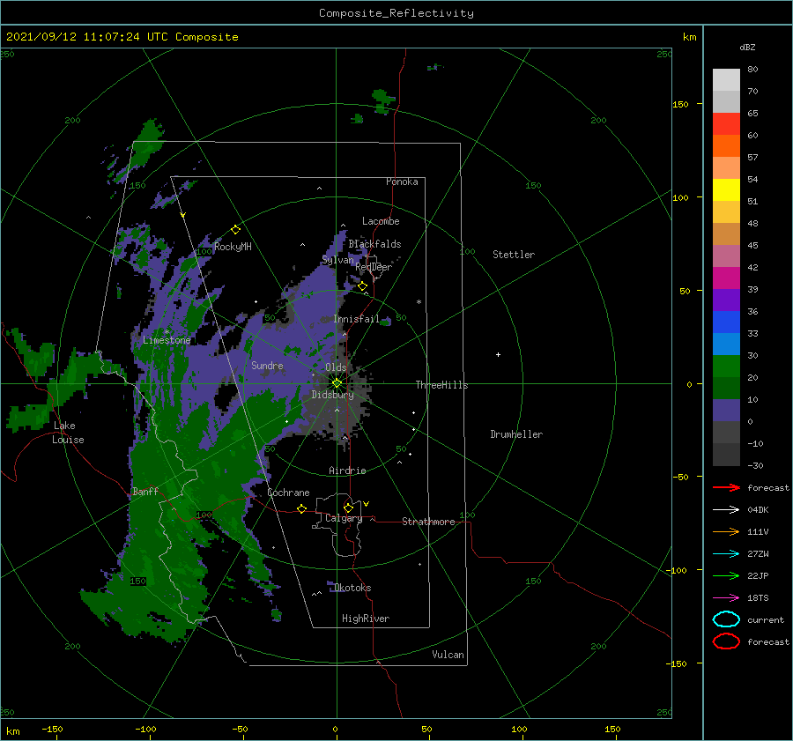Image resolution: width=793 pixels, height=741 pixels.
Task: Click the red forecast ellipse legend icon
Action: [x=726, y=641]
